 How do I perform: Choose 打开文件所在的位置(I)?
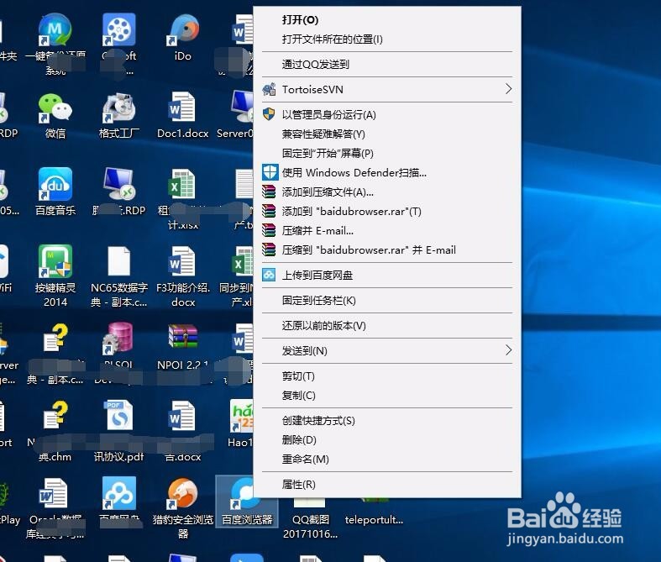387,39
